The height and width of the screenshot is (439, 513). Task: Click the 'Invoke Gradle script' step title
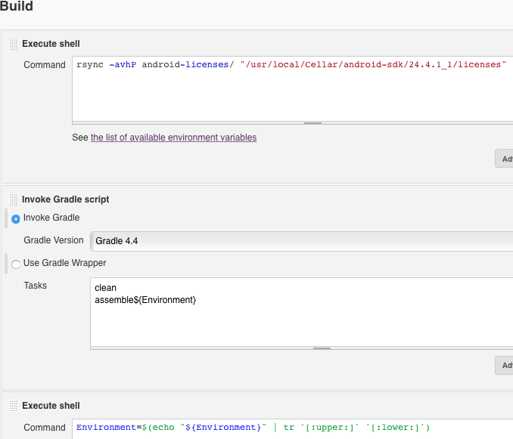tap(65, 199)
